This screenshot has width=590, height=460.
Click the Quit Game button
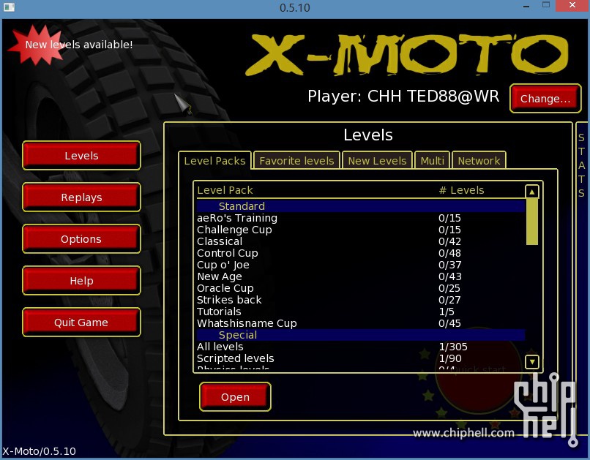click(81, 323)
